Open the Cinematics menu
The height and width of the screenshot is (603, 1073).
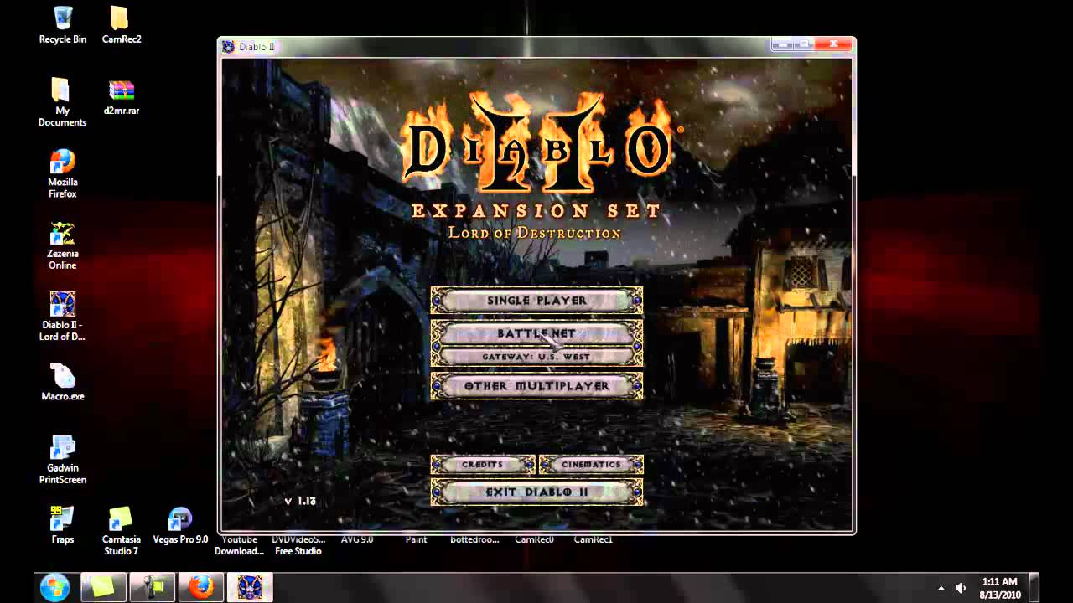tap(591, 465)
